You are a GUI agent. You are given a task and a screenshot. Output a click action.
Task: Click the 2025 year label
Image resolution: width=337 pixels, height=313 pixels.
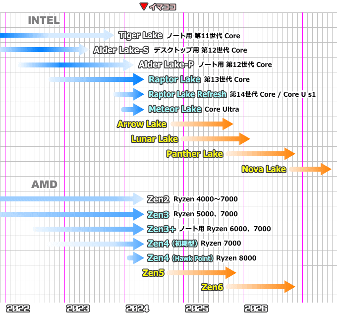point(197,309)
